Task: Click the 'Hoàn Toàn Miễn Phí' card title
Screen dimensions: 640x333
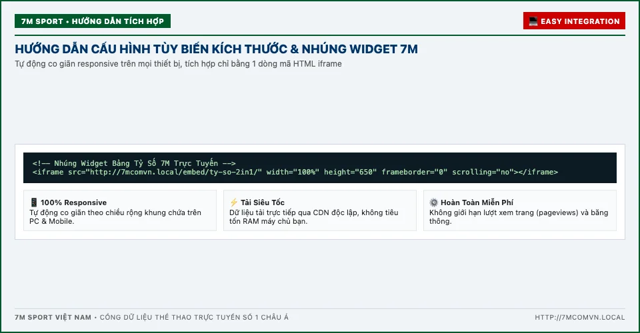Action: [x=477, y=202]
